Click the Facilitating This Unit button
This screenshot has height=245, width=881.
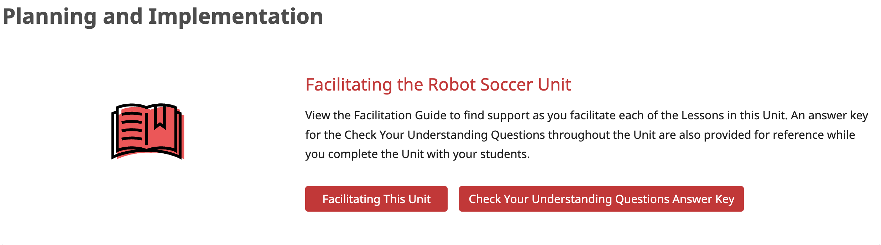pyautogui.click(x=376, y=199)
